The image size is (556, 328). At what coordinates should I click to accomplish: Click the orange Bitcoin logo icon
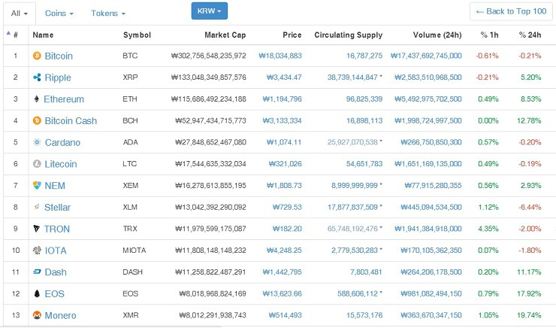(37, 56)
